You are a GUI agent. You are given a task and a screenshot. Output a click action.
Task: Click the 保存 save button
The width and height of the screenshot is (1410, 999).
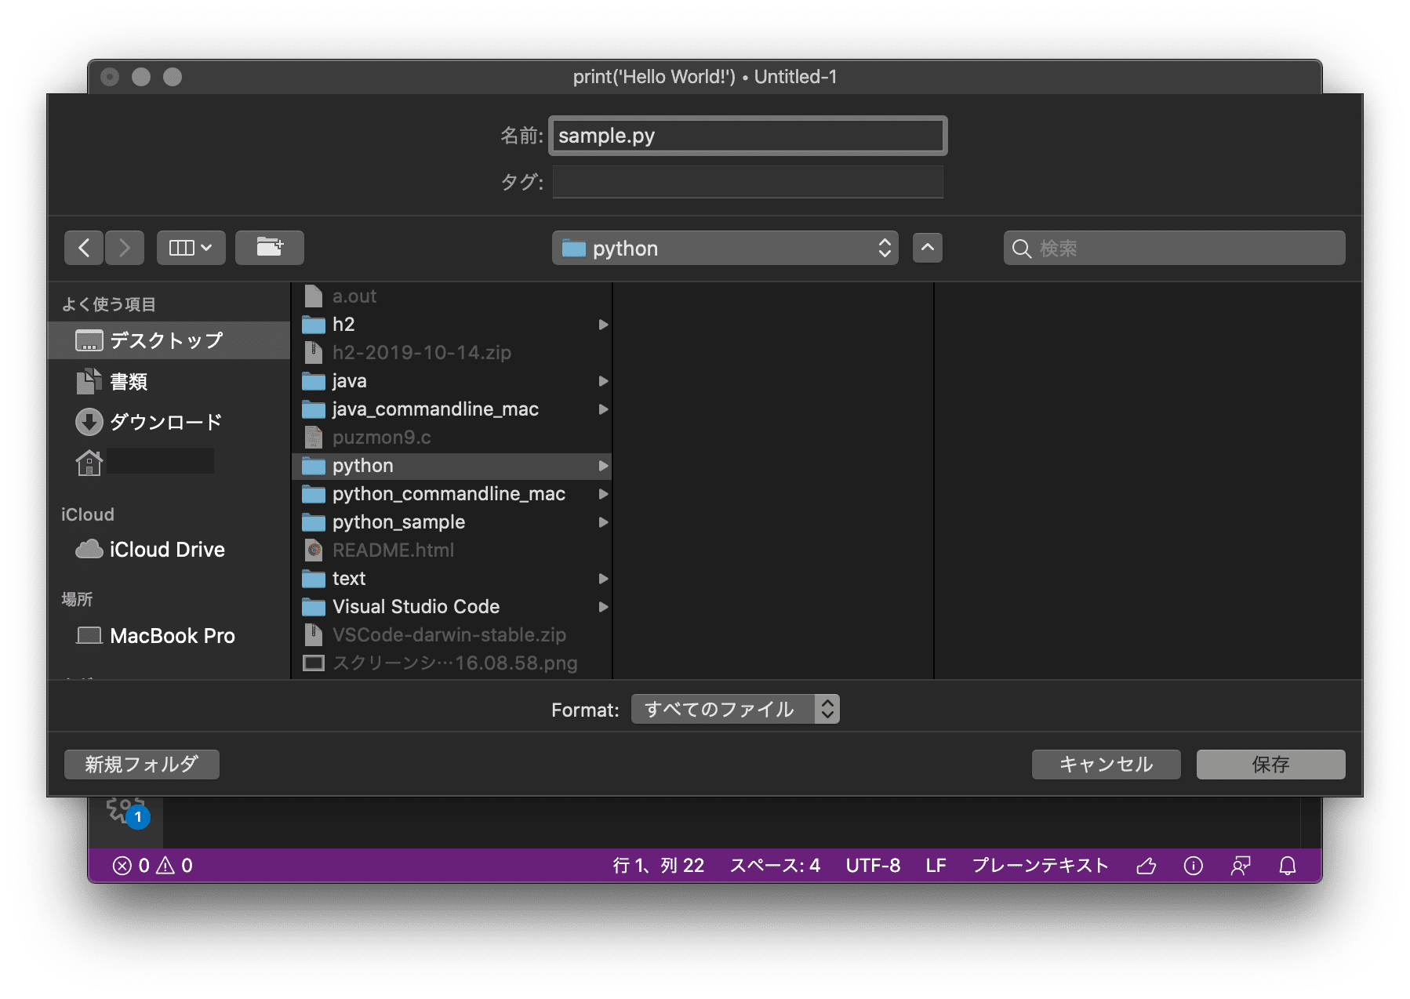coord(1270,765)
